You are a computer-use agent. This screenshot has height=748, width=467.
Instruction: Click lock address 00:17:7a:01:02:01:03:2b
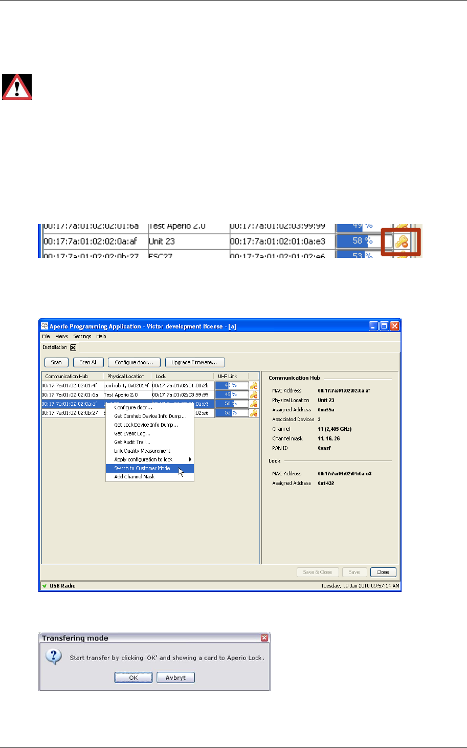pos(183,386)
